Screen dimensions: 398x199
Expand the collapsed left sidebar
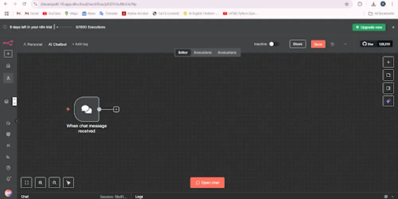click(x=17, y=121)
